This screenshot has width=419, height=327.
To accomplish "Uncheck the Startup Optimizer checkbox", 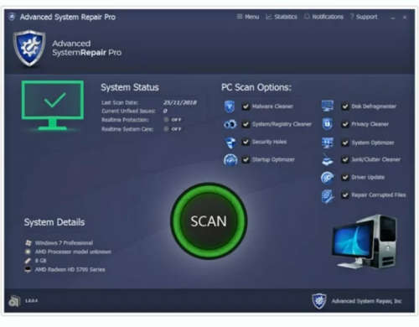I will (246, 159).
